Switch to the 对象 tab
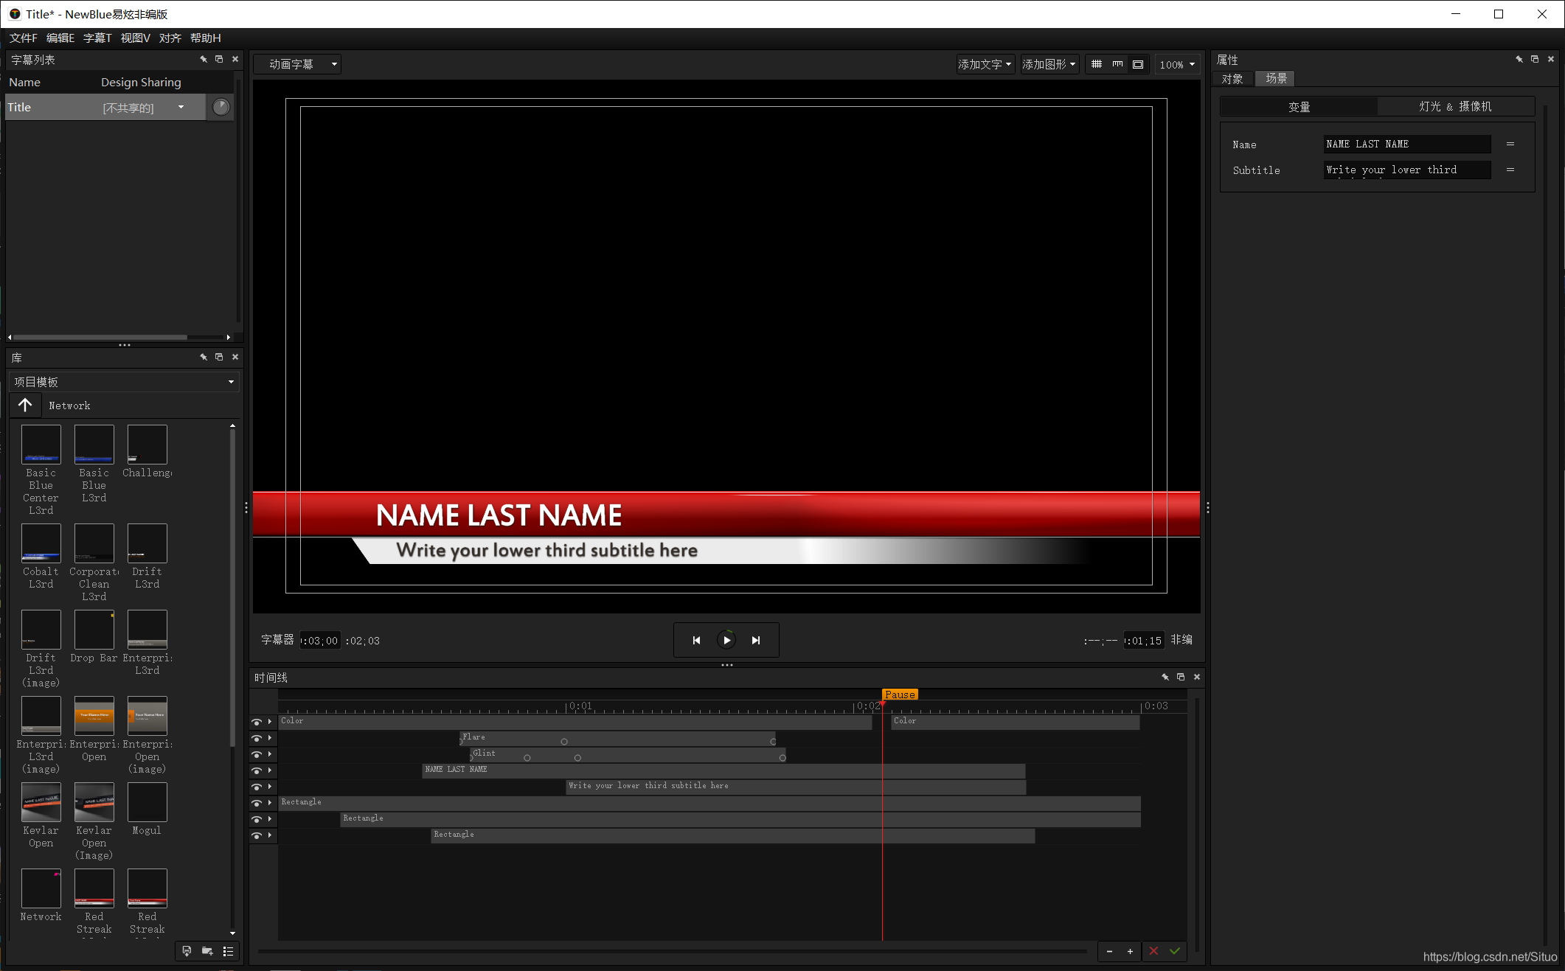 pos(1232,78)
